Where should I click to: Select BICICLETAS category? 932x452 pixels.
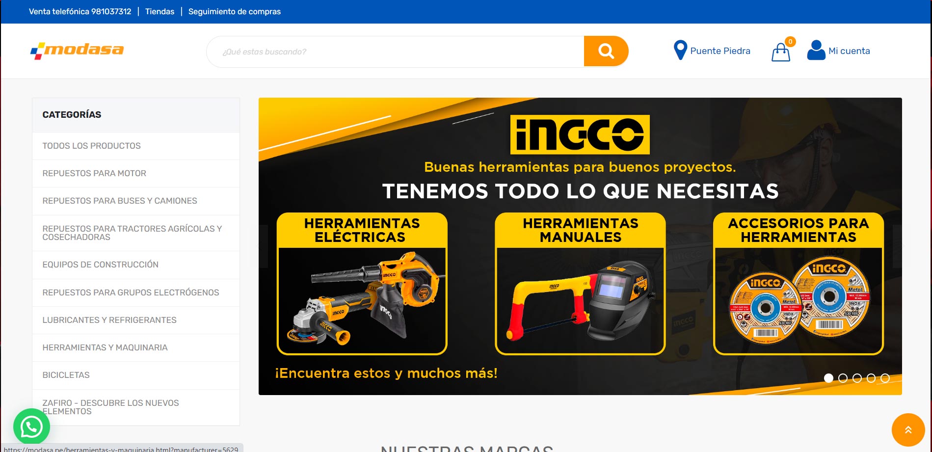pyautogui.click(x=136, y=375)
